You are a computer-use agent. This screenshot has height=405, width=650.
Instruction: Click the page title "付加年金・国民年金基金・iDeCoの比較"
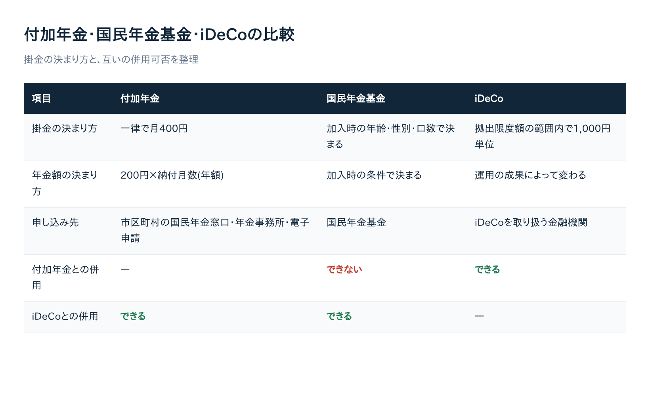pos(159,34)
